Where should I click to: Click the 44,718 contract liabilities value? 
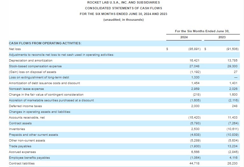[x=195, y=163]
